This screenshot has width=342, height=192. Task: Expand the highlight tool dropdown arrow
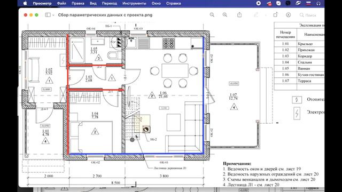click(x=266, y=15)
